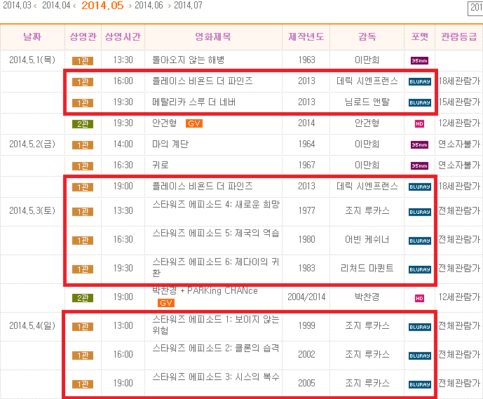Click HD format icon for 박찬경 row
483x399 pixels.
pyautogui.click(x=419, y=298)
